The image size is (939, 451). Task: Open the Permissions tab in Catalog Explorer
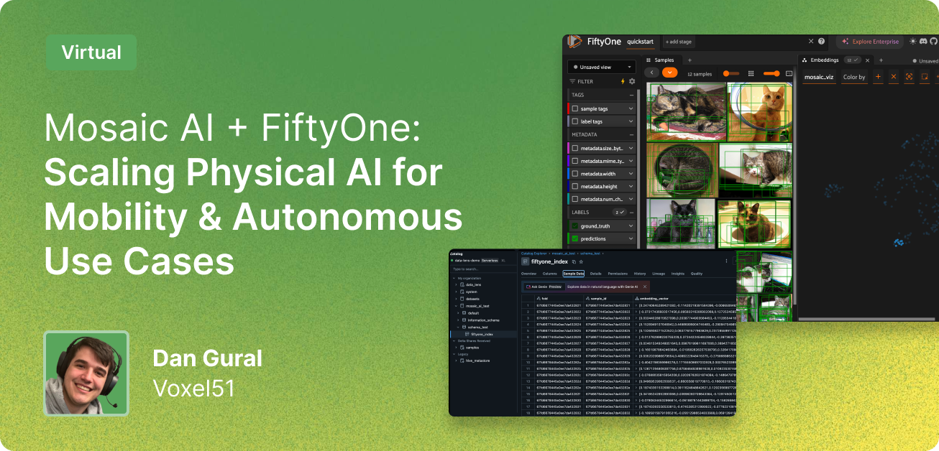618,274
